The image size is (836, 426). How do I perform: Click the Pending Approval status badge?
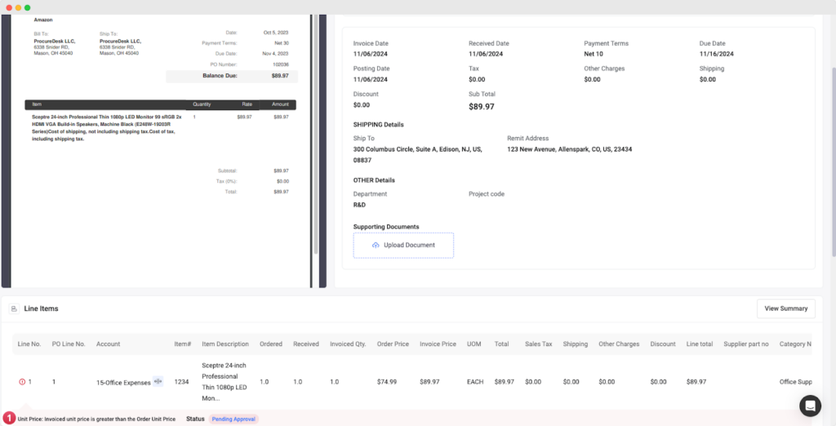pos(233,419)
